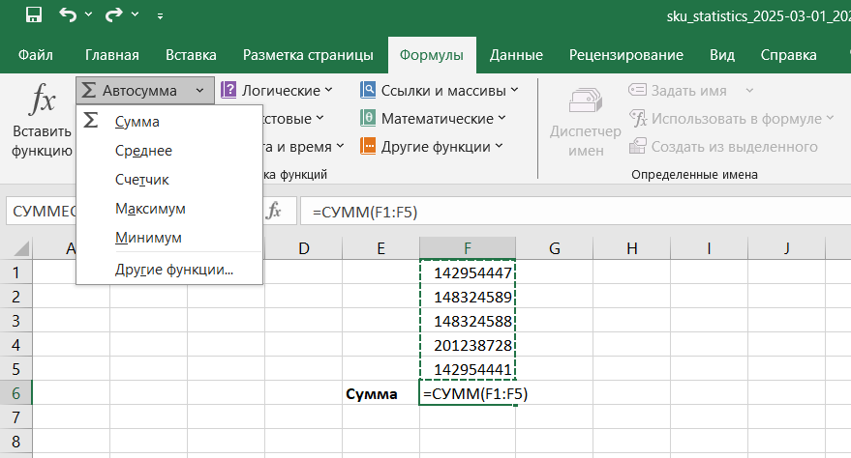Open Lookup & Reference (Ссылки и массивы) functions
Viewport: 851px width, 458px height.
click(439, 91)
